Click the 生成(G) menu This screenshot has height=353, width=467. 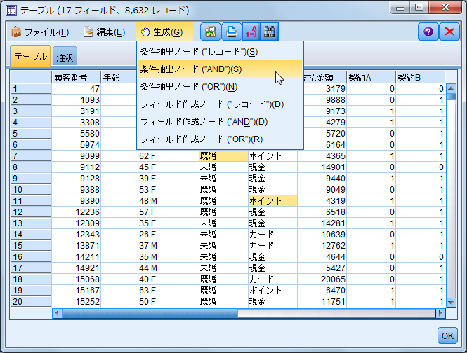tap(164, 32)
